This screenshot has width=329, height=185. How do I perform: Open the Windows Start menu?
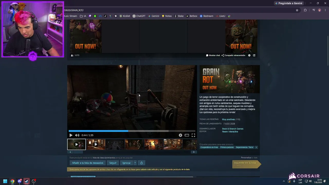click(x=5, y=181)
